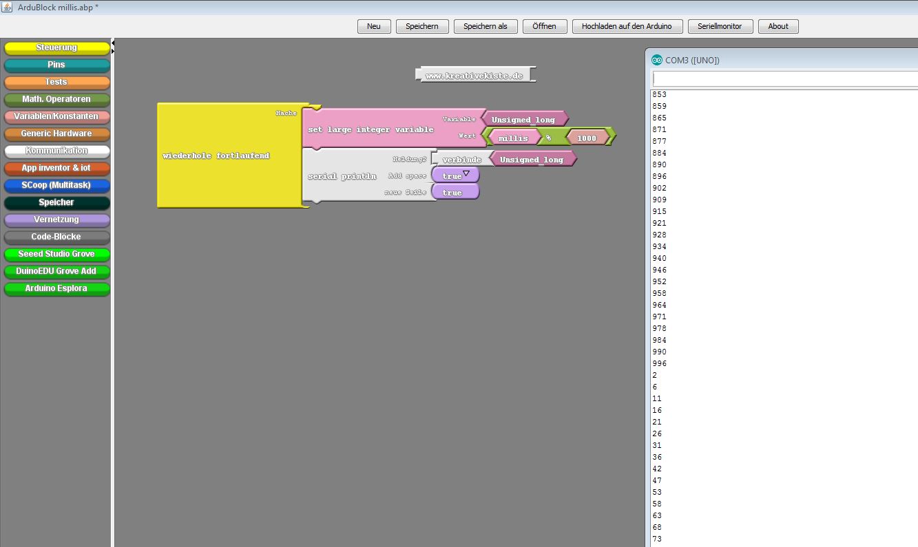
Task: Select the Kommunikation category
Action: point(56,151)
